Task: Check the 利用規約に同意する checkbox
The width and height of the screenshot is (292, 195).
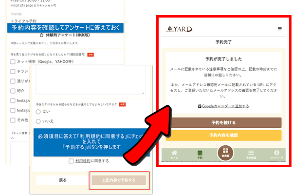Action: pyautogui.click(x=71, y=161)
